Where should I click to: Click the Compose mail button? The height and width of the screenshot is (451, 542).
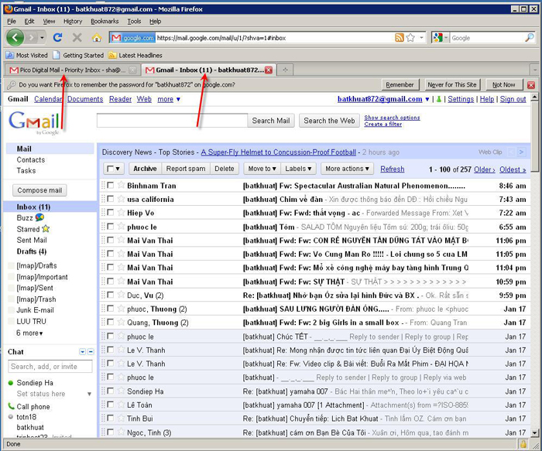pos(39,190)
